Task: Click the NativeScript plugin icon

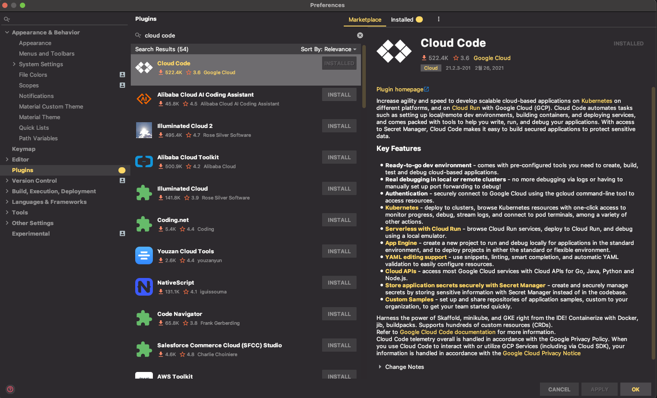Action: tap(144, 287)
